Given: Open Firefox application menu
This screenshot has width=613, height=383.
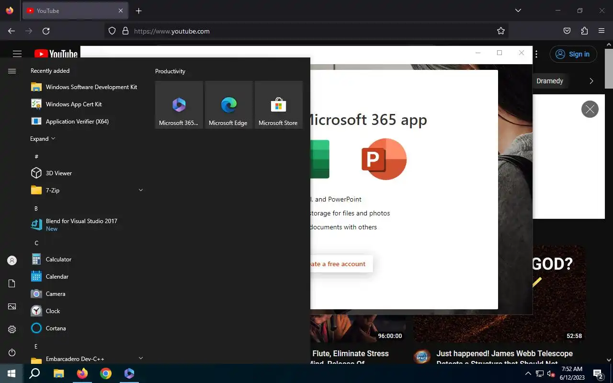Looking at the screenshot, I should point(602,31).
